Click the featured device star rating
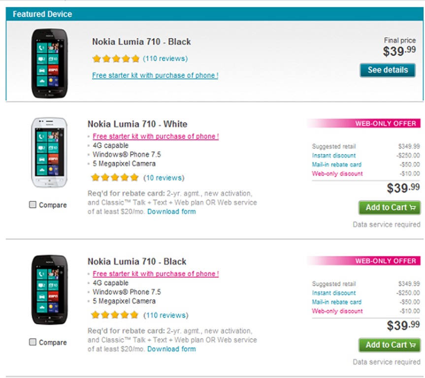 (116, 59)
